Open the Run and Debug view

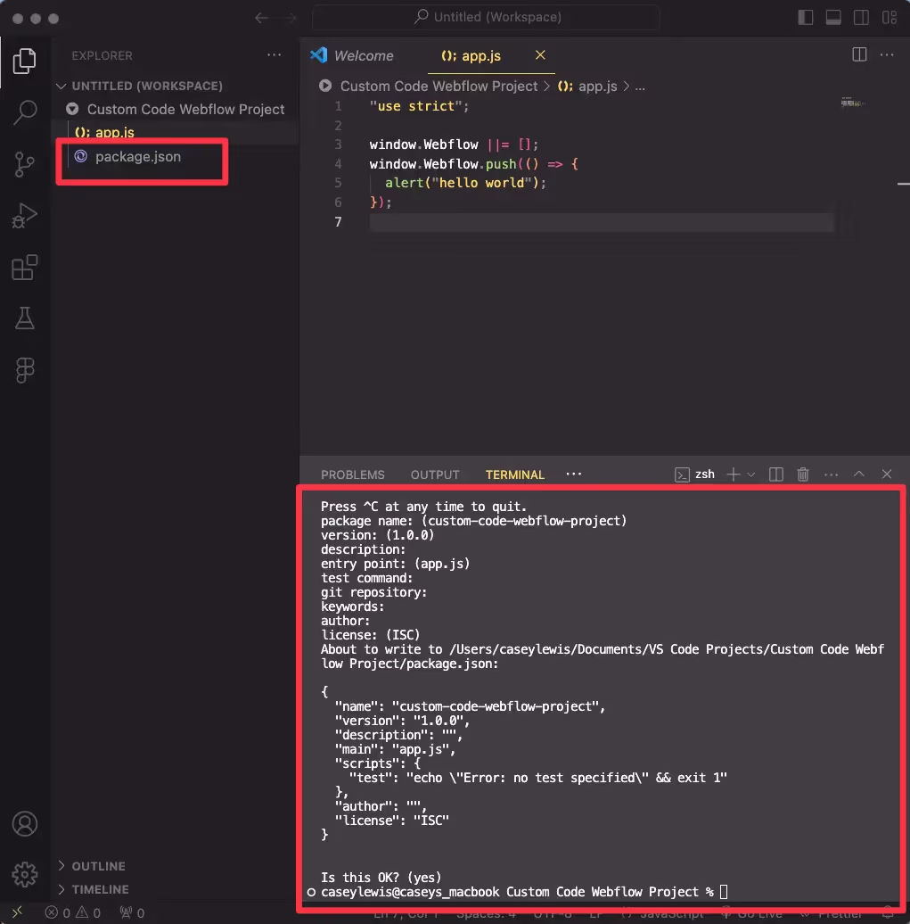click(24, 216)
